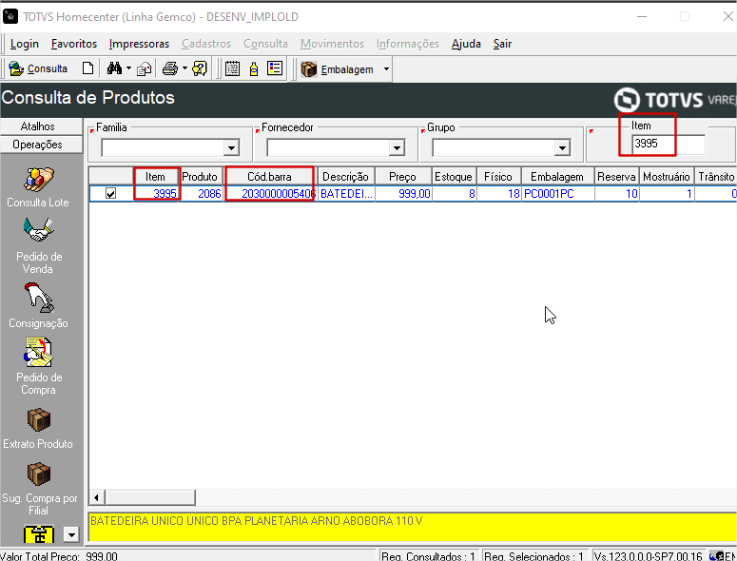The width and height of the screenshot is (737, 561).
Task: Click the Físico column header
Action: tap(498, 177)
